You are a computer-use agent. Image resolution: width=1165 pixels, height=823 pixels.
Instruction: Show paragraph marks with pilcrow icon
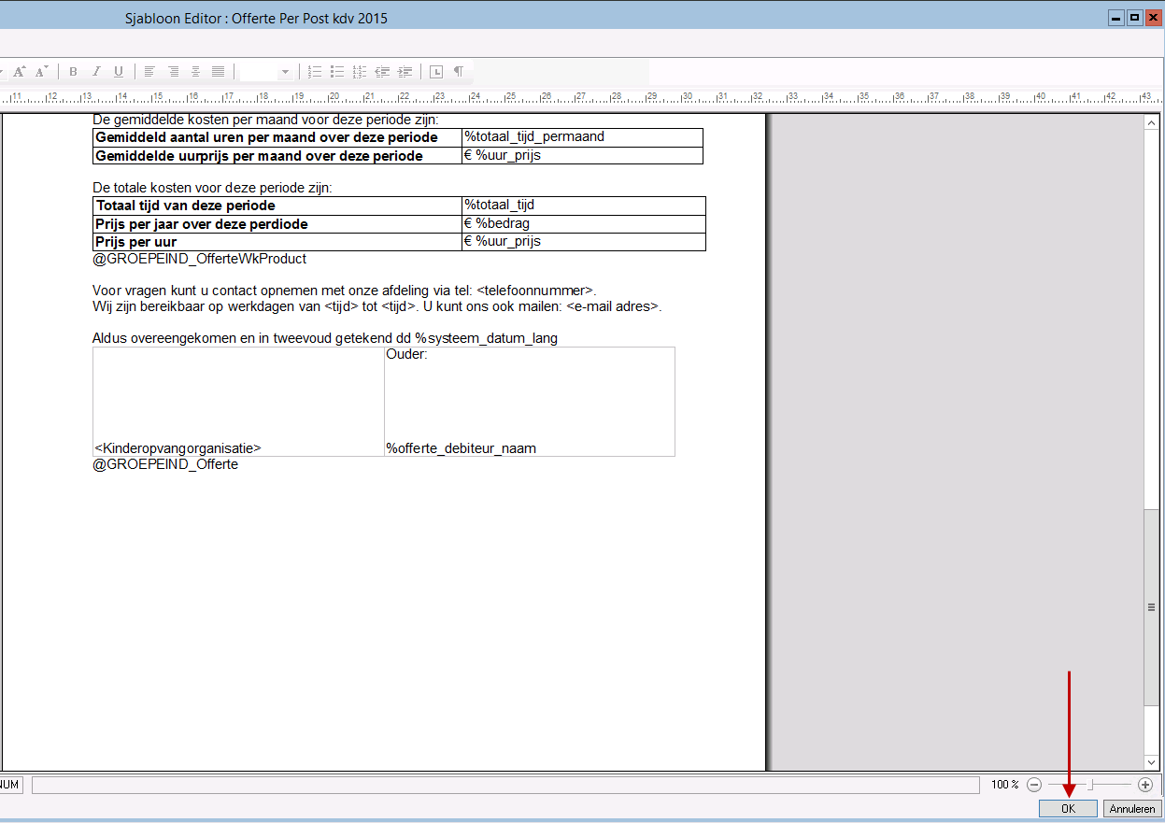pyautogui.click(x=459, y=72)
